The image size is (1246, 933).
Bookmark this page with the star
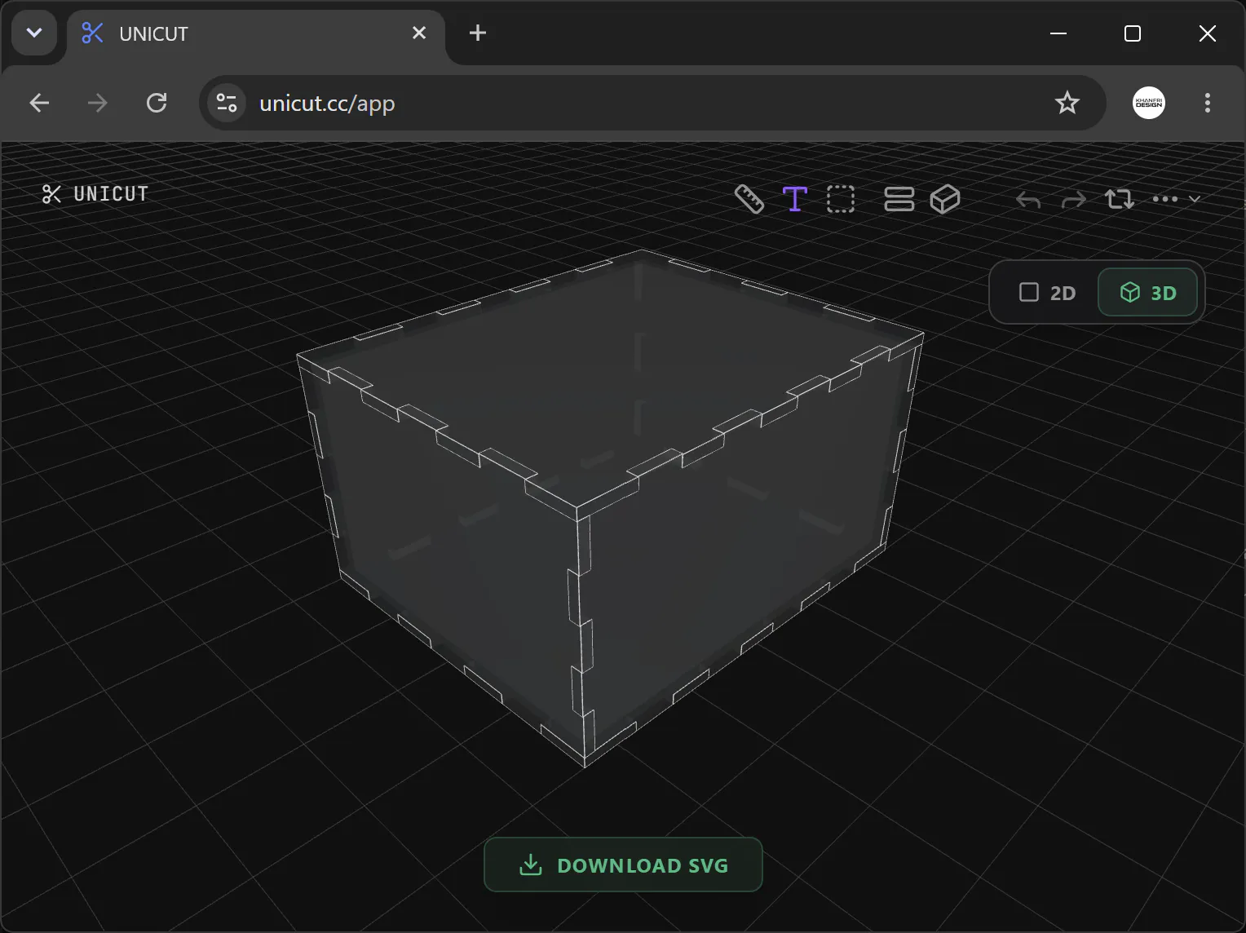click(x=1067, y=103)
